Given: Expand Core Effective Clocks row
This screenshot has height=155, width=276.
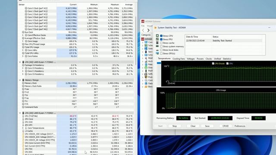Looking at the screenshot, I should click(x=23, y=35).
